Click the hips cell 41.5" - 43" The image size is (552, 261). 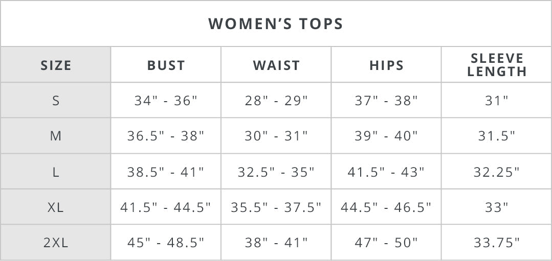pos(386,172)
